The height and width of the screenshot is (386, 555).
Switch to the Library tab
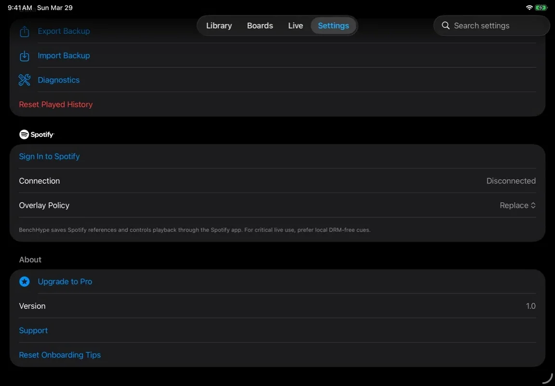[x=219, y=26]
